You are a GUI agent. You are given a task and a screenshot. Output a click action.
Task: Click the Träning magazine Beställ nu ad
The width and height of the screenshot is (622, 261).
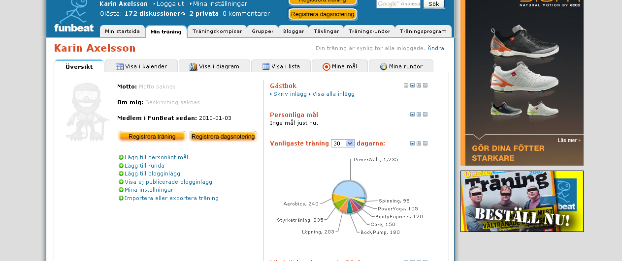click(522, 201)
